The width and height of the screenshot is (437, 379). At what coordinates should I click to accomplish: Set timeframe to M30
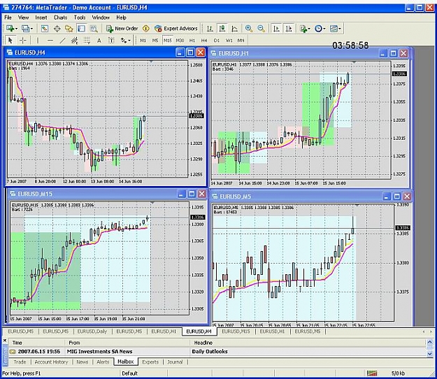[x=180, y=41]
